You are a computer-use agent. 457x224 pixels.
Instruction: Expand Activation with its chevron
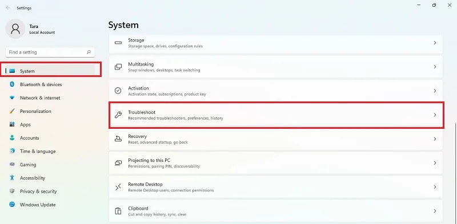point(435,91)
